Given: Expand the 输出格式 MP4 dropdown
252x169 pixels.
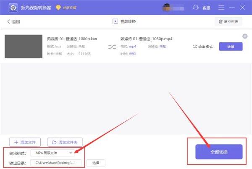Looking at the screenshot, I should pos(52,153).
